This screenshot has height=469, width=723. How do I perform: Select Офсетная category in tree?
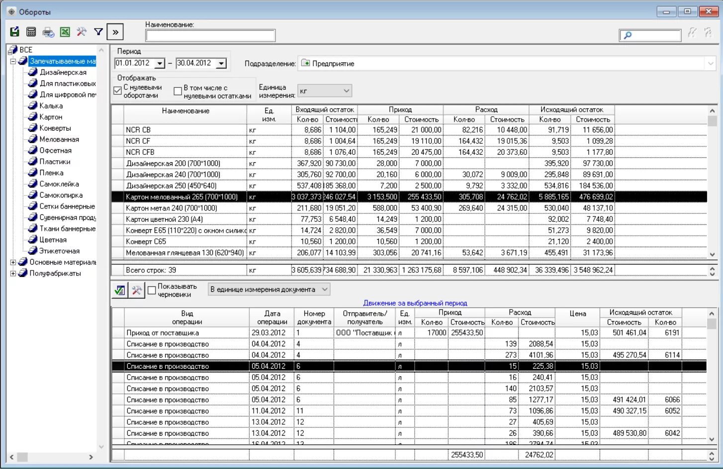tap(55, 150)
